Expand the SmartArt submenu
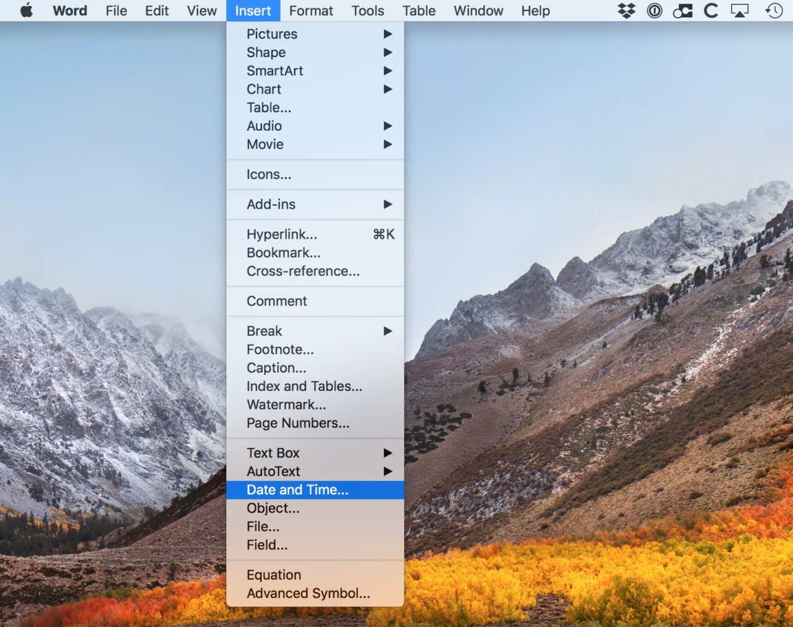The width and height of the screenshot is (793, 627). pyautogui.click(x=315, y=71)
